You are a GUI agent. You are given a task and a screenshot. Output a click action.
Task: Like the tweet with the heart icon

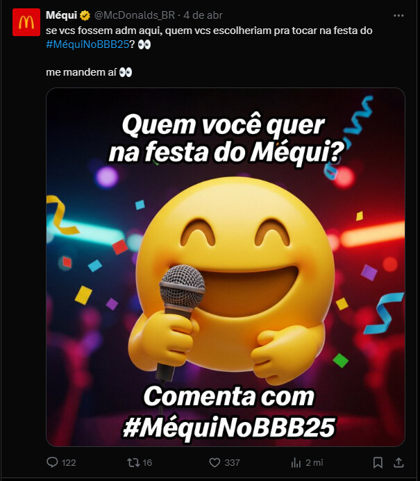coord(215,462)
